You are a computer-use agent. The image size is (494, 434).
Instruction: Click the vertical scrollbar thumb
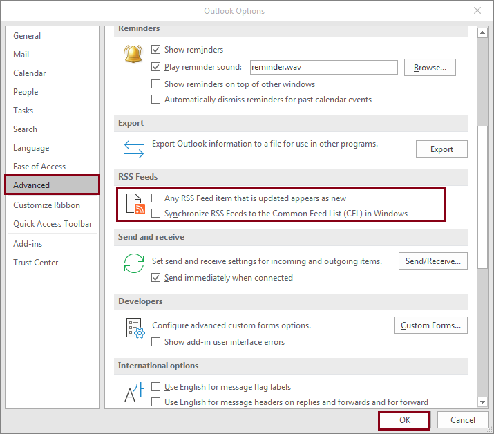click(482, 197)
